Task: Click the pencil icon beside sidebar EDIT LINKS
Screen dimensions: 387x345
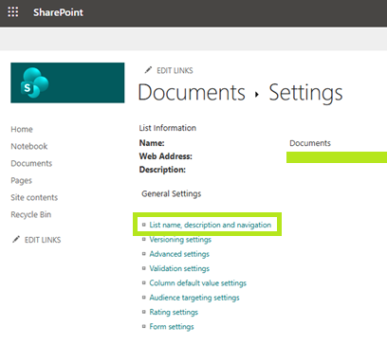Action: [x=16, y=240]
